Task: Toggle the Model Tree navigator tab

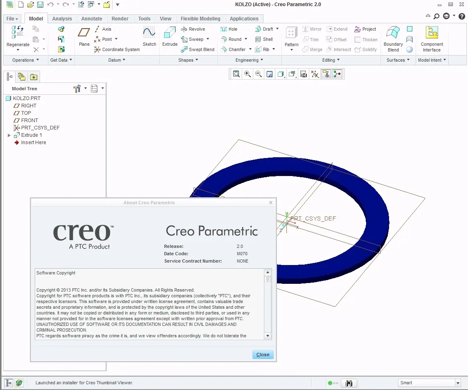Action: tap(9, 77)
